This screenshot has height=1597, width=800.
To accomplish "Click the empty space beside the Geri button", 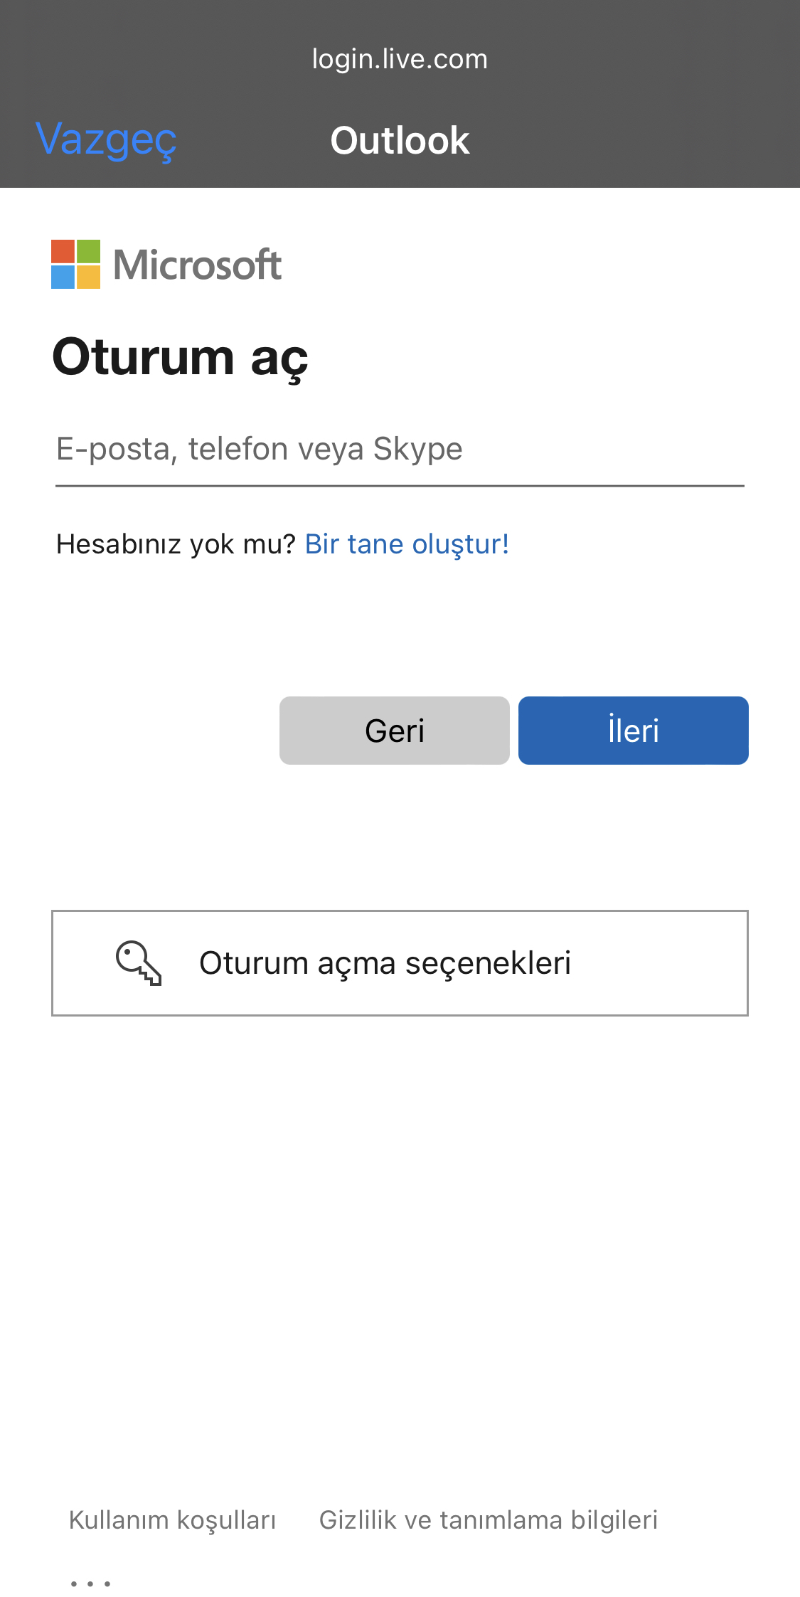I will coord(164,731).
